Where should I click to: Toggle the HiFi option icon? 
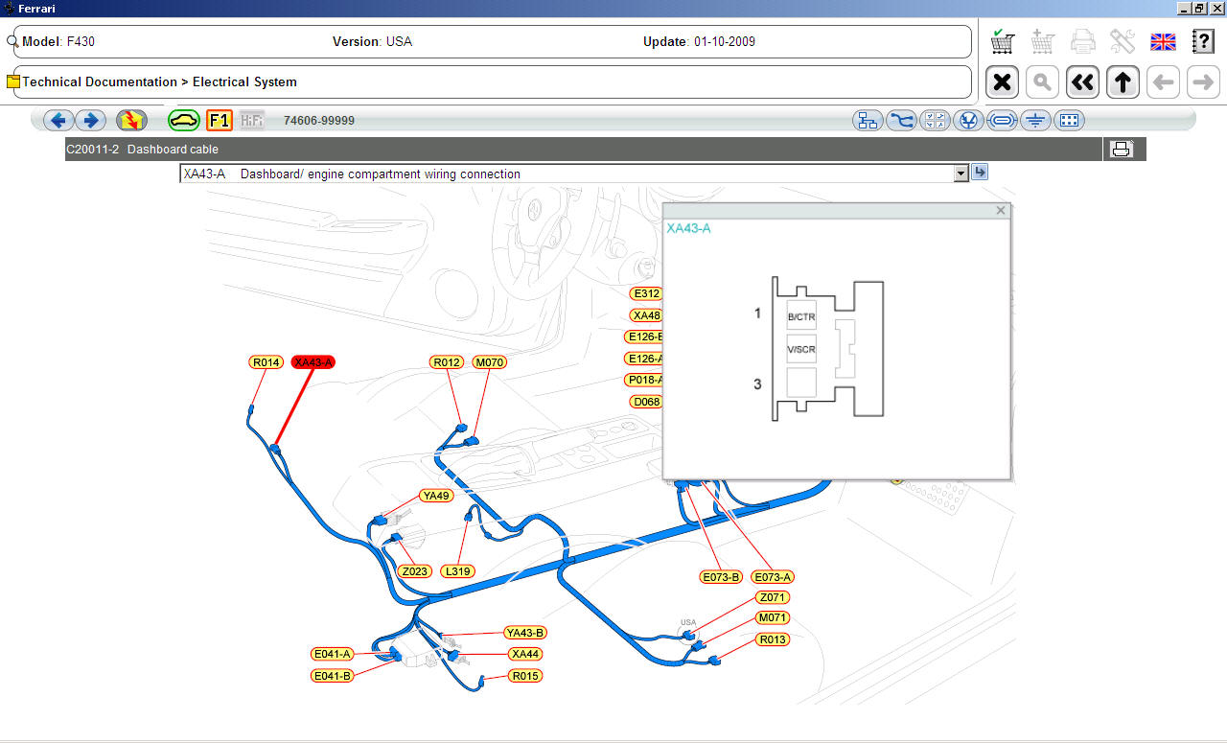pyautogui.click(x=251, y=120)
